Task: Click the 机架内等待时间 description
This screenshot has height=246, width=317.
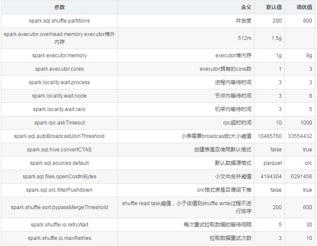Action: click(233, 109)
